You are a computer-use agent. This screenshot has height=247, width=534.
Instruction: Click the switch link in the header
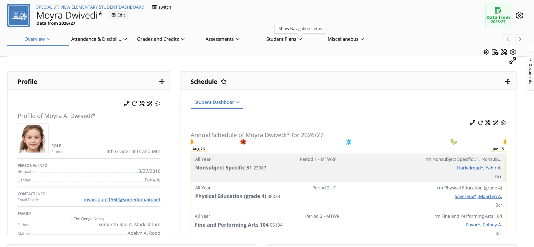(x=165, y=7)
